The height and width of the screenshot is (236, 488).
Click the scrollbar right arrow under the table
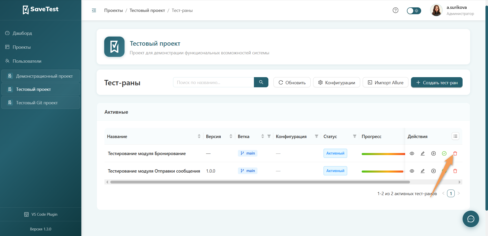click(460, 182)
